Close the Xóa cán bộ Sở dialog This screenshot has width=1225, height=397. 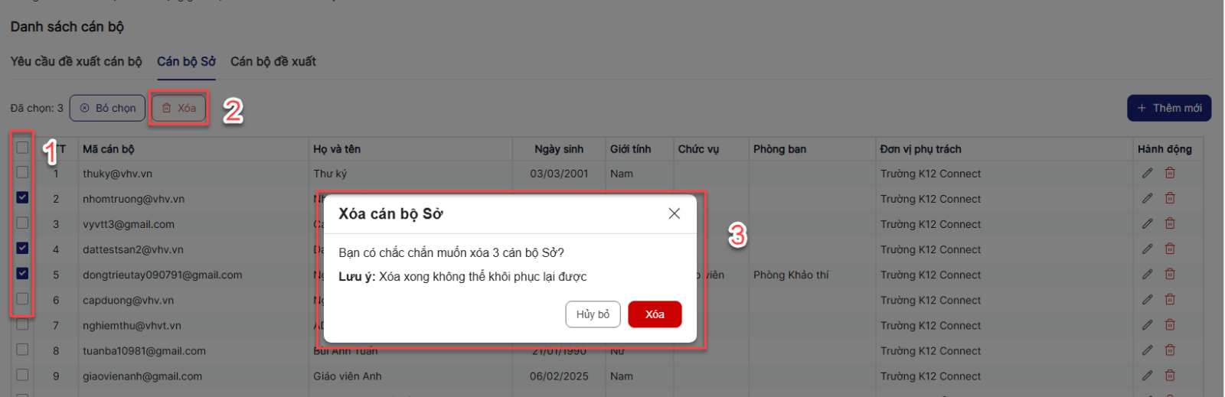(x=674, y=213)
